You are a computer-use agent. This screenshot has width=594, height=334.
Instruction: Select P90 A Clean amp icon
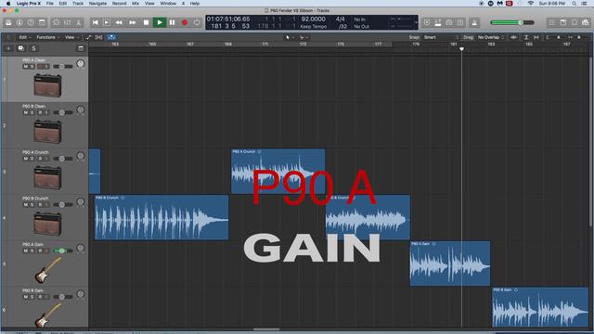click(47, 85)
